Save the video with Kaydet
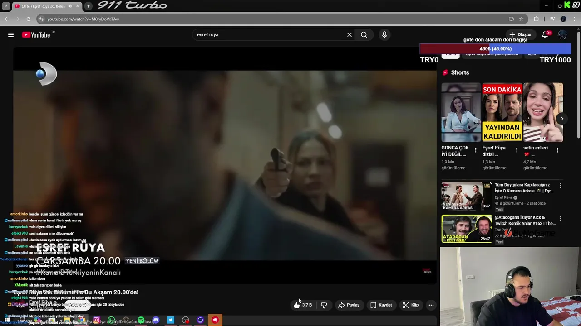 point(381,305)
